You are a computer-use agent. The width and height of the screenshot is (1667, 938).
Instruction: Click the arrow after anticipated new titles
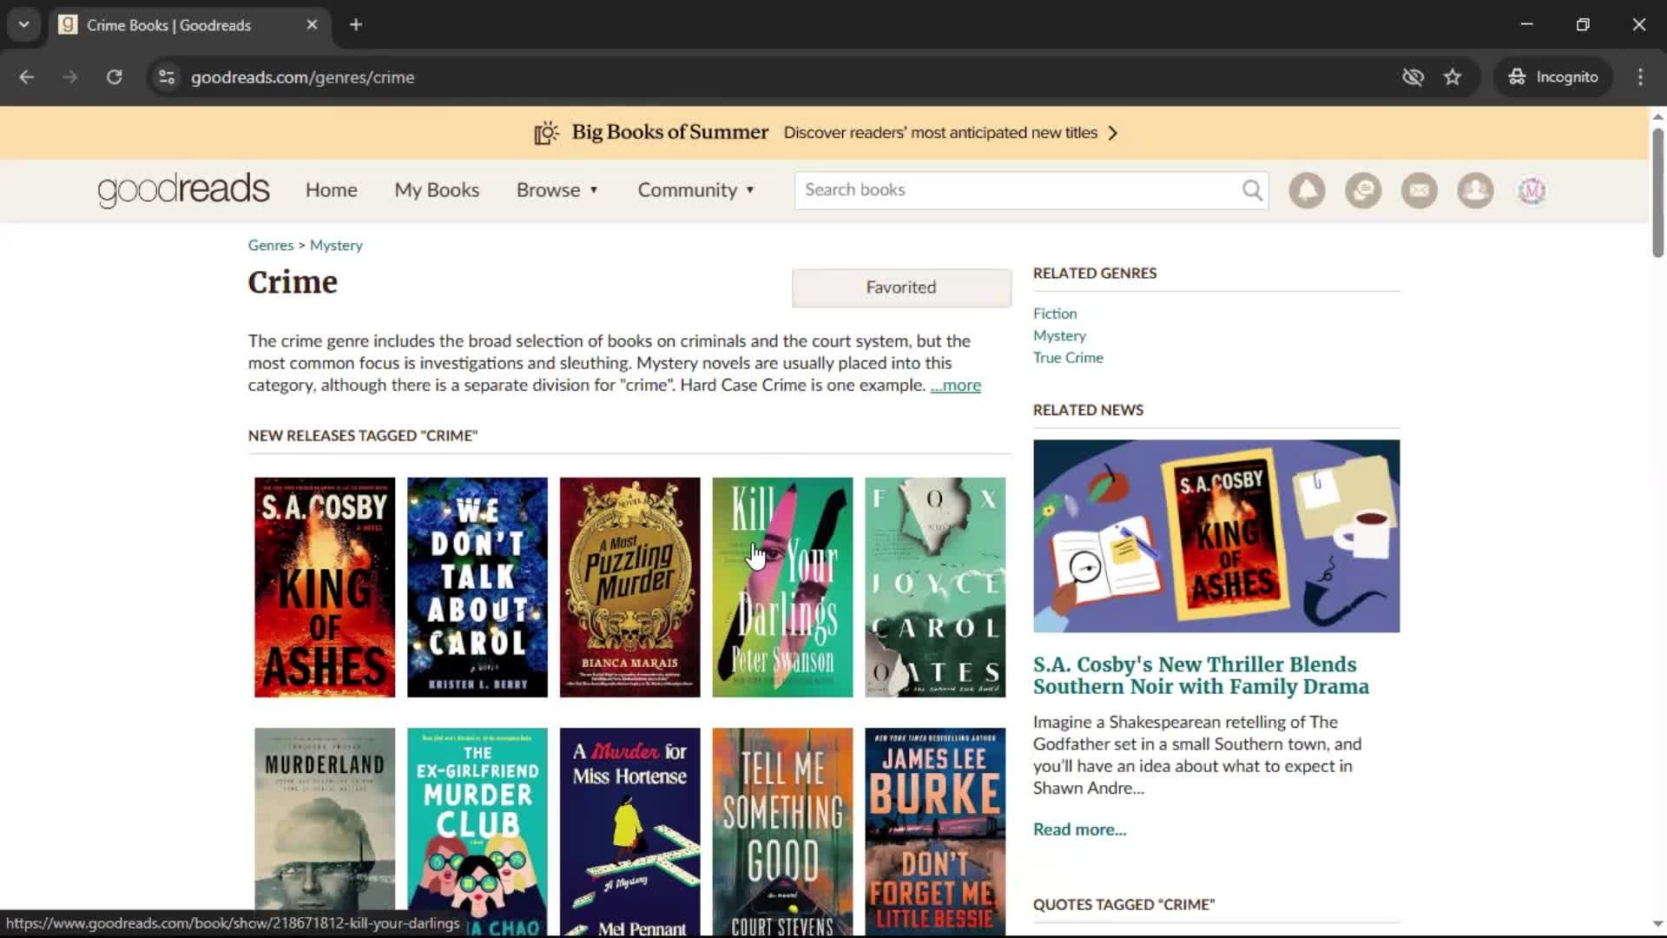tap(1113, 133)
